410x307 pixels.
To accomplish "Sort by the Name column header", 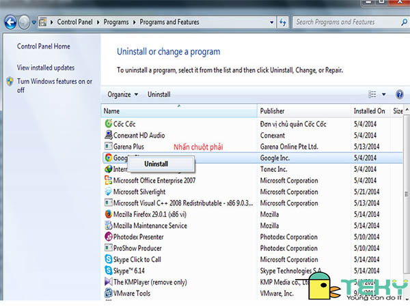I will 179,111.
